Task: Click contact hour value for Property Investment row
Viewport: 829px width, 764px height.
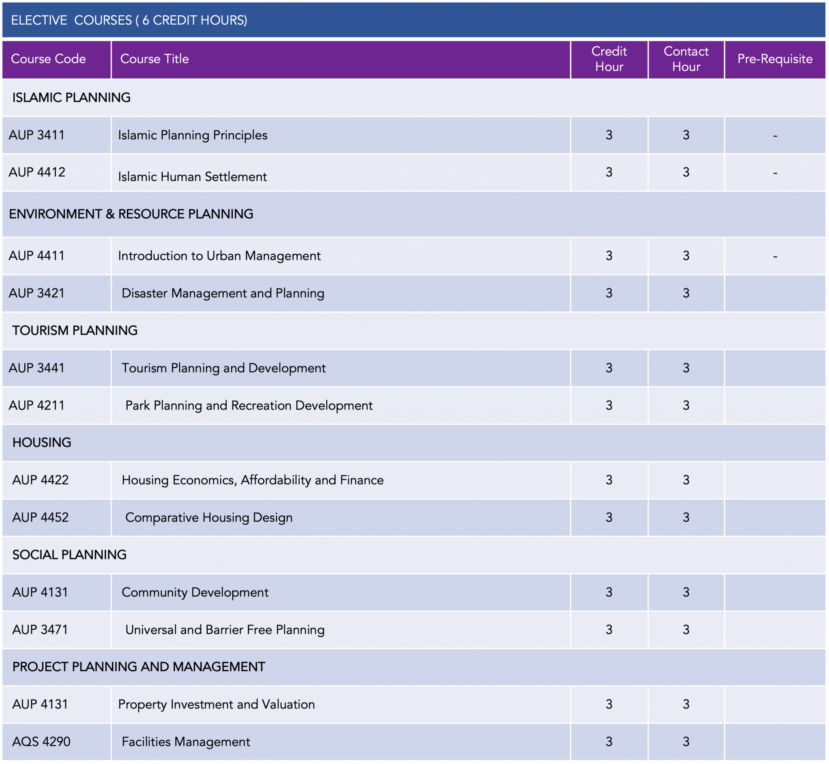Action: point(686,704)
